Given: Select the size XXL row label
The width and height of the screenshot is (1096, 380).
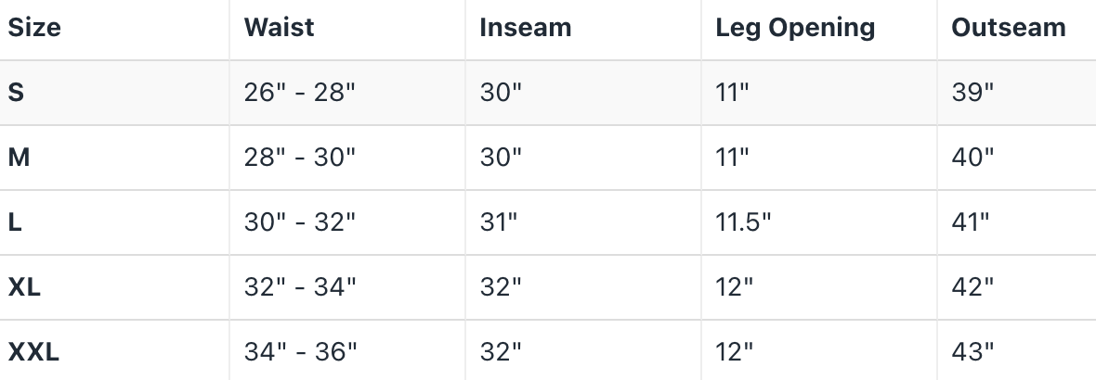Looking at the screenshot, I should [33, 352].
